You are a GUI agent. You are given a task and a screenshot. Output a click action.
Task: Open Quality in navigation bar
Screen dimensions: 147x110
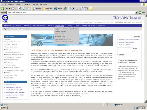[x=69, y=26]
